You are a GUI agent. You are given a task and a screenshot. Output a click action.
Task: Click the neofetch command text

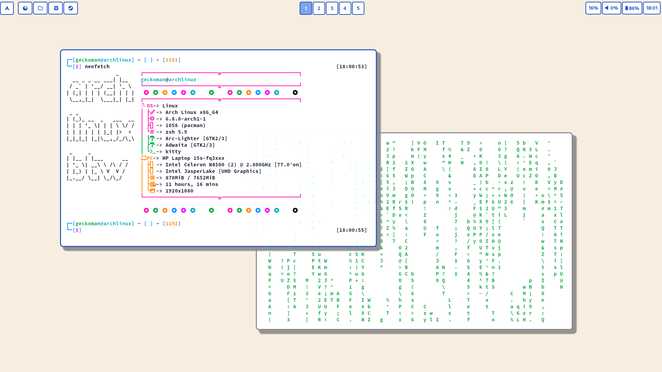tap(97, 66)
